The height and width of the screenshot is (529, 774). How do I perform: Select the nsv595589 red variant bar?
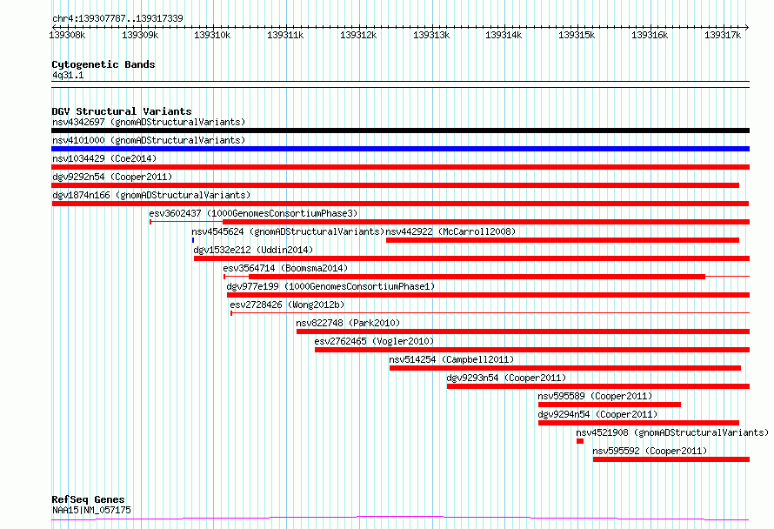(610, 405)
